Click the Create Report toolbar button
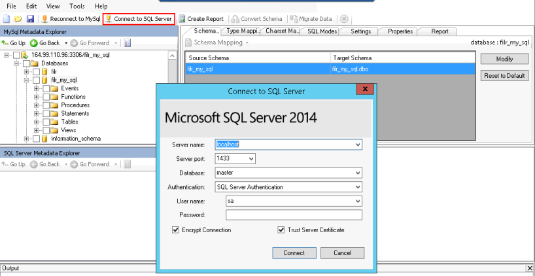The width and height of the screenshot is (535, 276). pos(201,19)
